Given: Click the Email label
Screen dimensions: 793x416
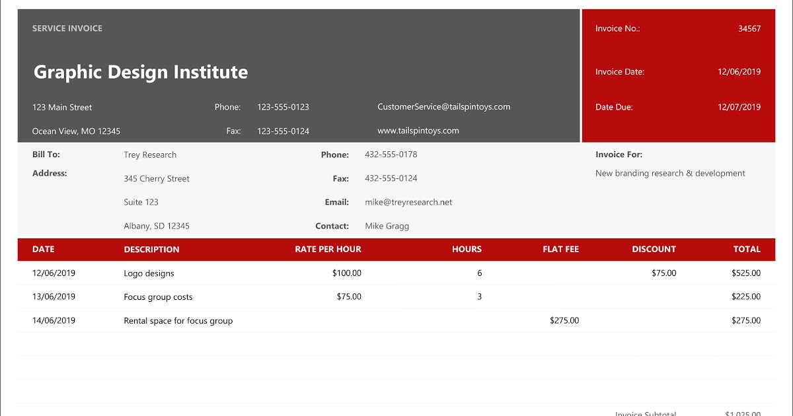Looking at the screenshot, I should pyautogui.click(x=336, y=202).
